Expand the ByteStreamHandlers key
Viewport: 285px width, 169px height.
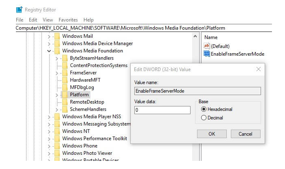57,58
